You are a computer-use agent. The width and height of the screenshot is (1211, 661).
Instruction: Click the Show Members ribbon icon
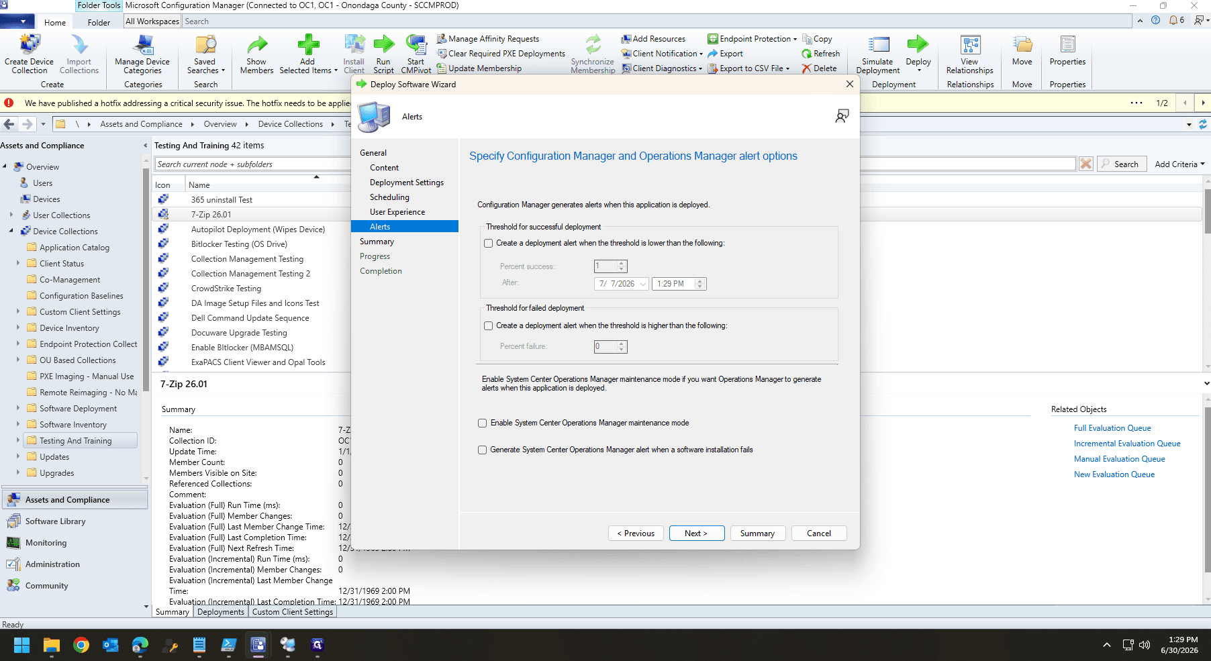coord(256,54)
